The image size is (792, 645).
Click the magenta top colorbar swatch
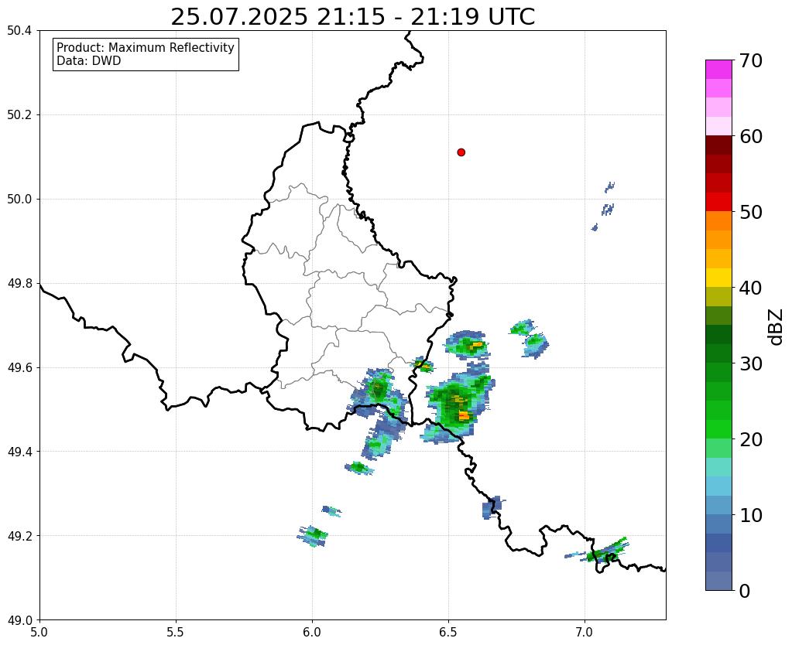[718, 70]
